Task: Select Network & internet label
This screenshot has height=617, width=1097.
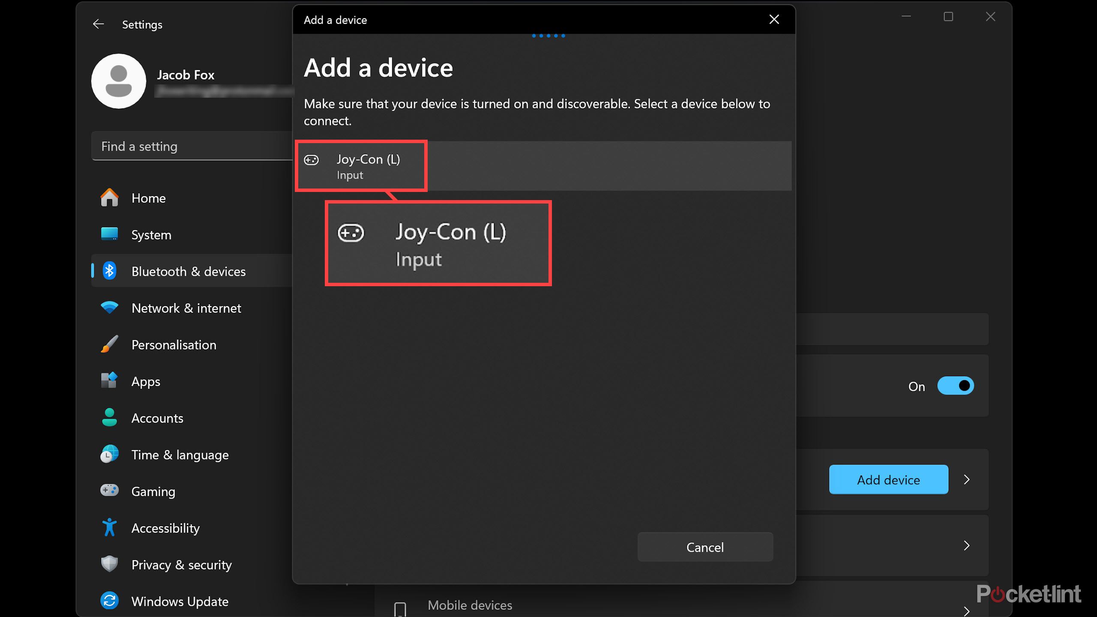Action: [186, 308]
